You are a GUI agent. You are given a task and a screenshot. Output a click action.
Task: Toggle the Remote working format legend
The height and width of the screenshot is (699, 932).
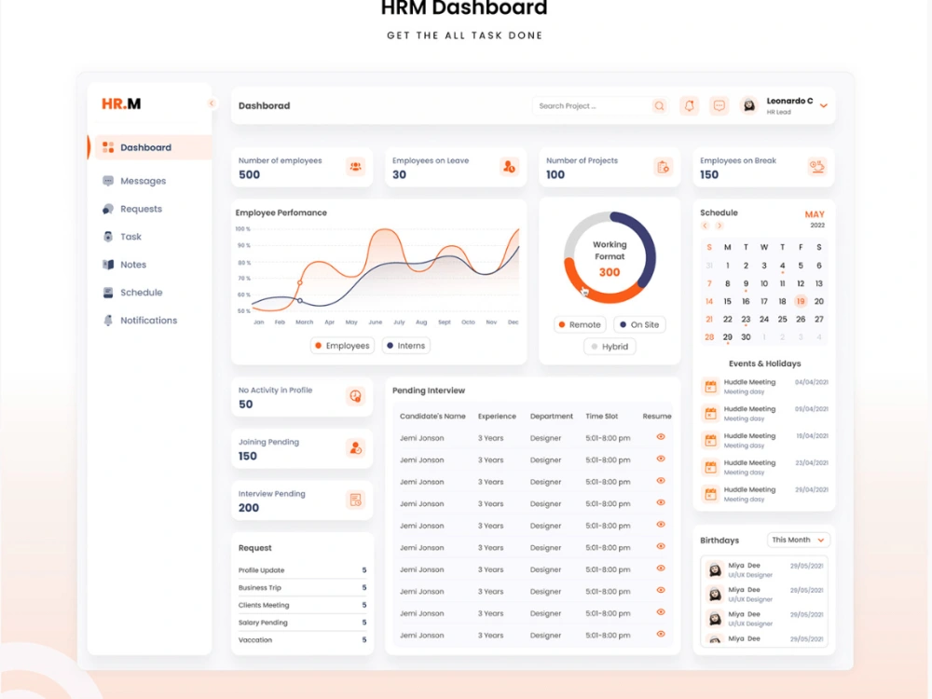click(580, 324)
